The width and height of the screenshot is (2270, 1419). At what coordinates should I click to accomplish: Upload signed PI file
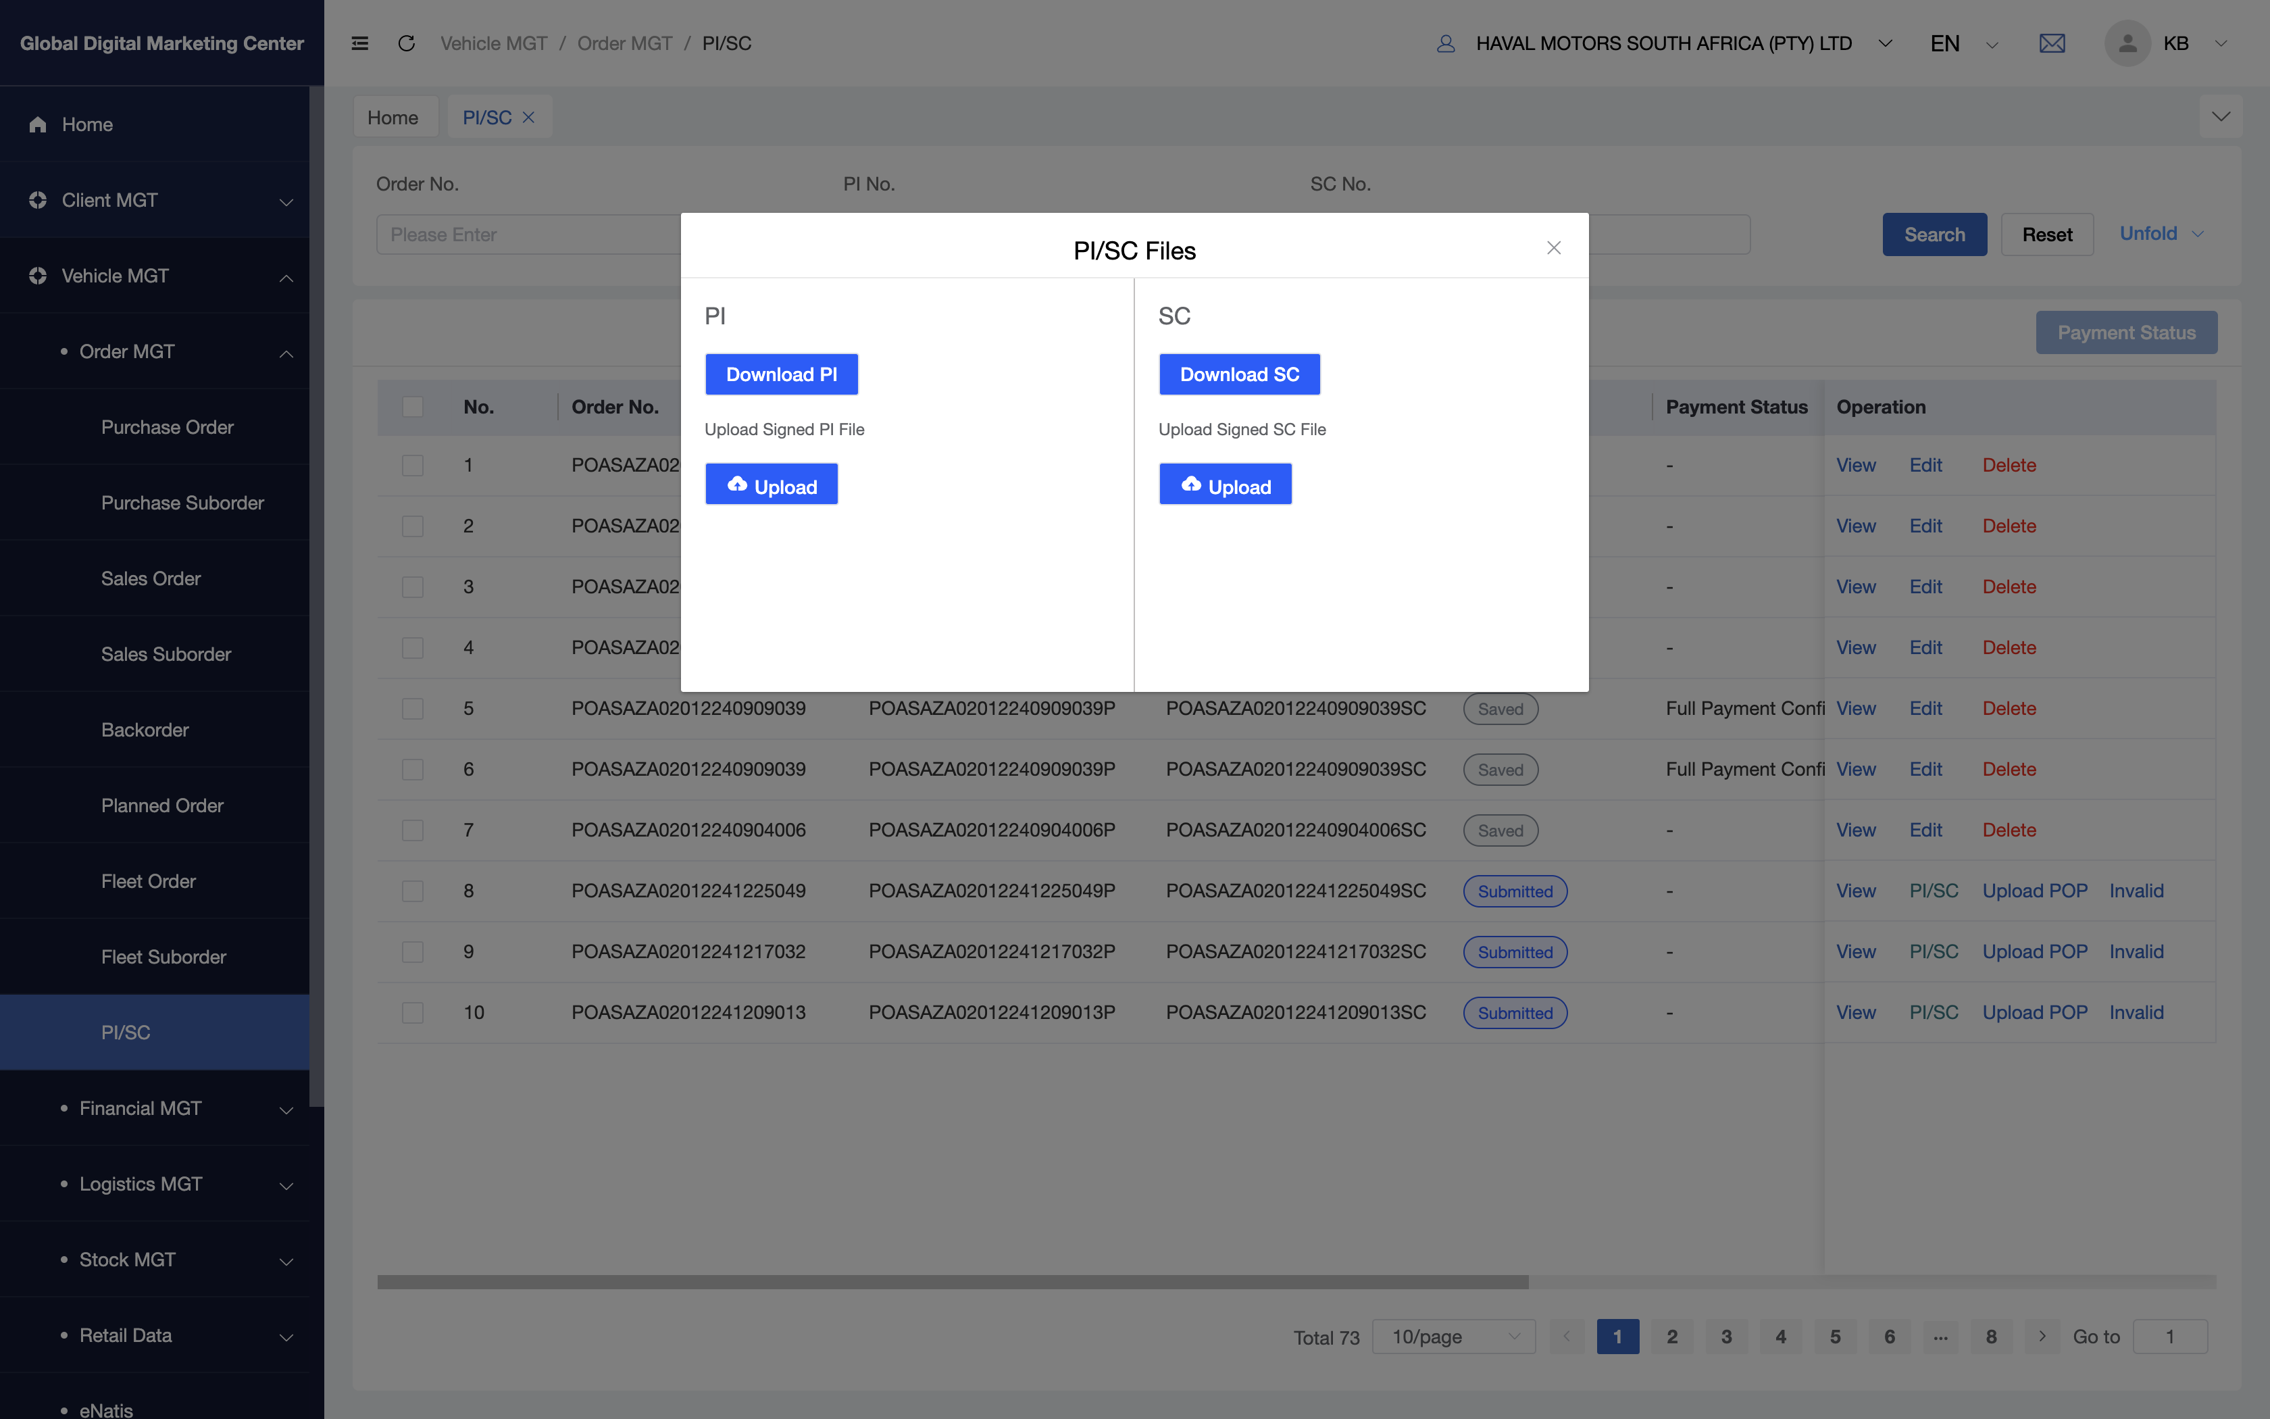(771, 484)
